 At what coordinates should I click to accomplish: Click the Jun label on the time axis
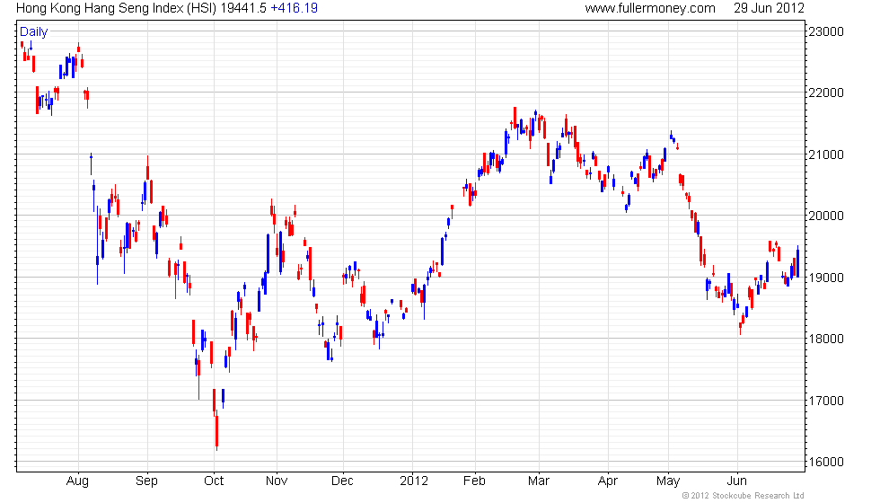coord(737,481)
